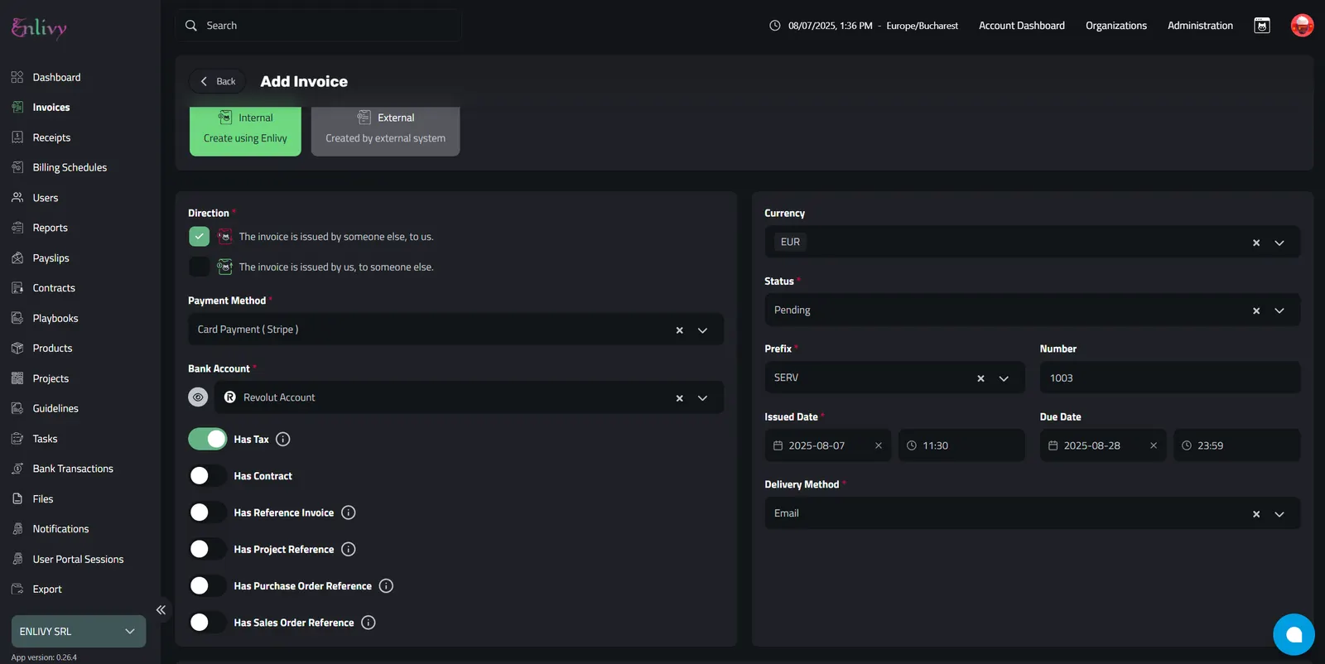Clear the Payment Method selection
This screenshot has width=1325, height=664.
679,330
